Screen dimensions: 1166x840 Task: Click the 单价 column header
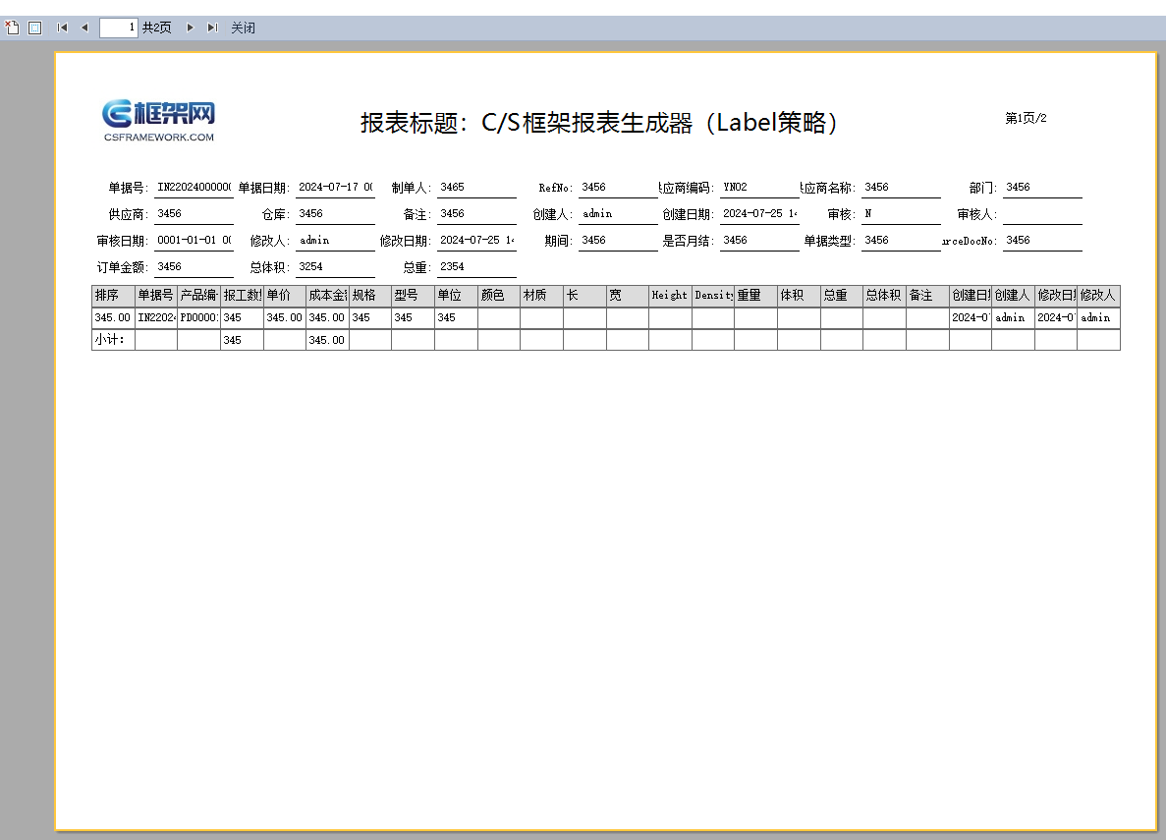click(x=285, y=296)
